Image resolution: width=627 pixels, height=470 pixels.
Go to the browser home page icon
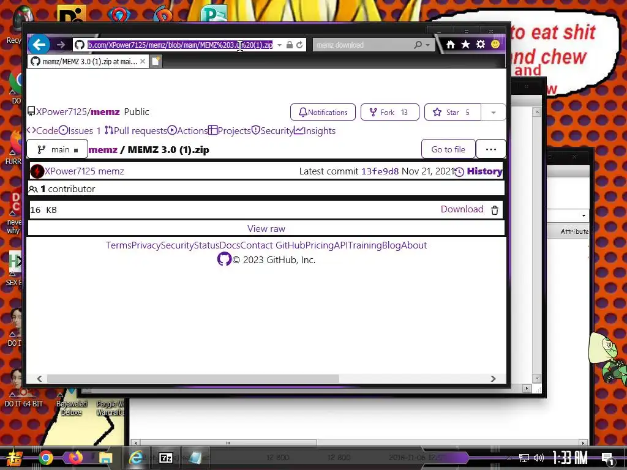click(451, 44)
